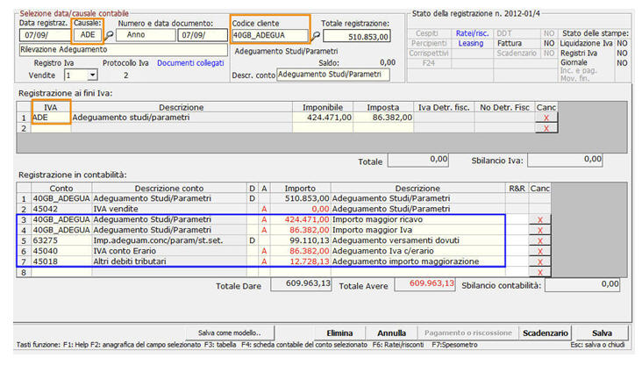The height and width of the screenshot is (365, 642).
Task: Select 'Imp.adeguam.conc/param/st.set.' cell
Action: coord(169,240)
